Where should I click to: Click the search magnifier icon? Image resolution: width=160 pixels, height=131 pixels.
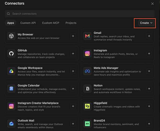coord(8,14)
